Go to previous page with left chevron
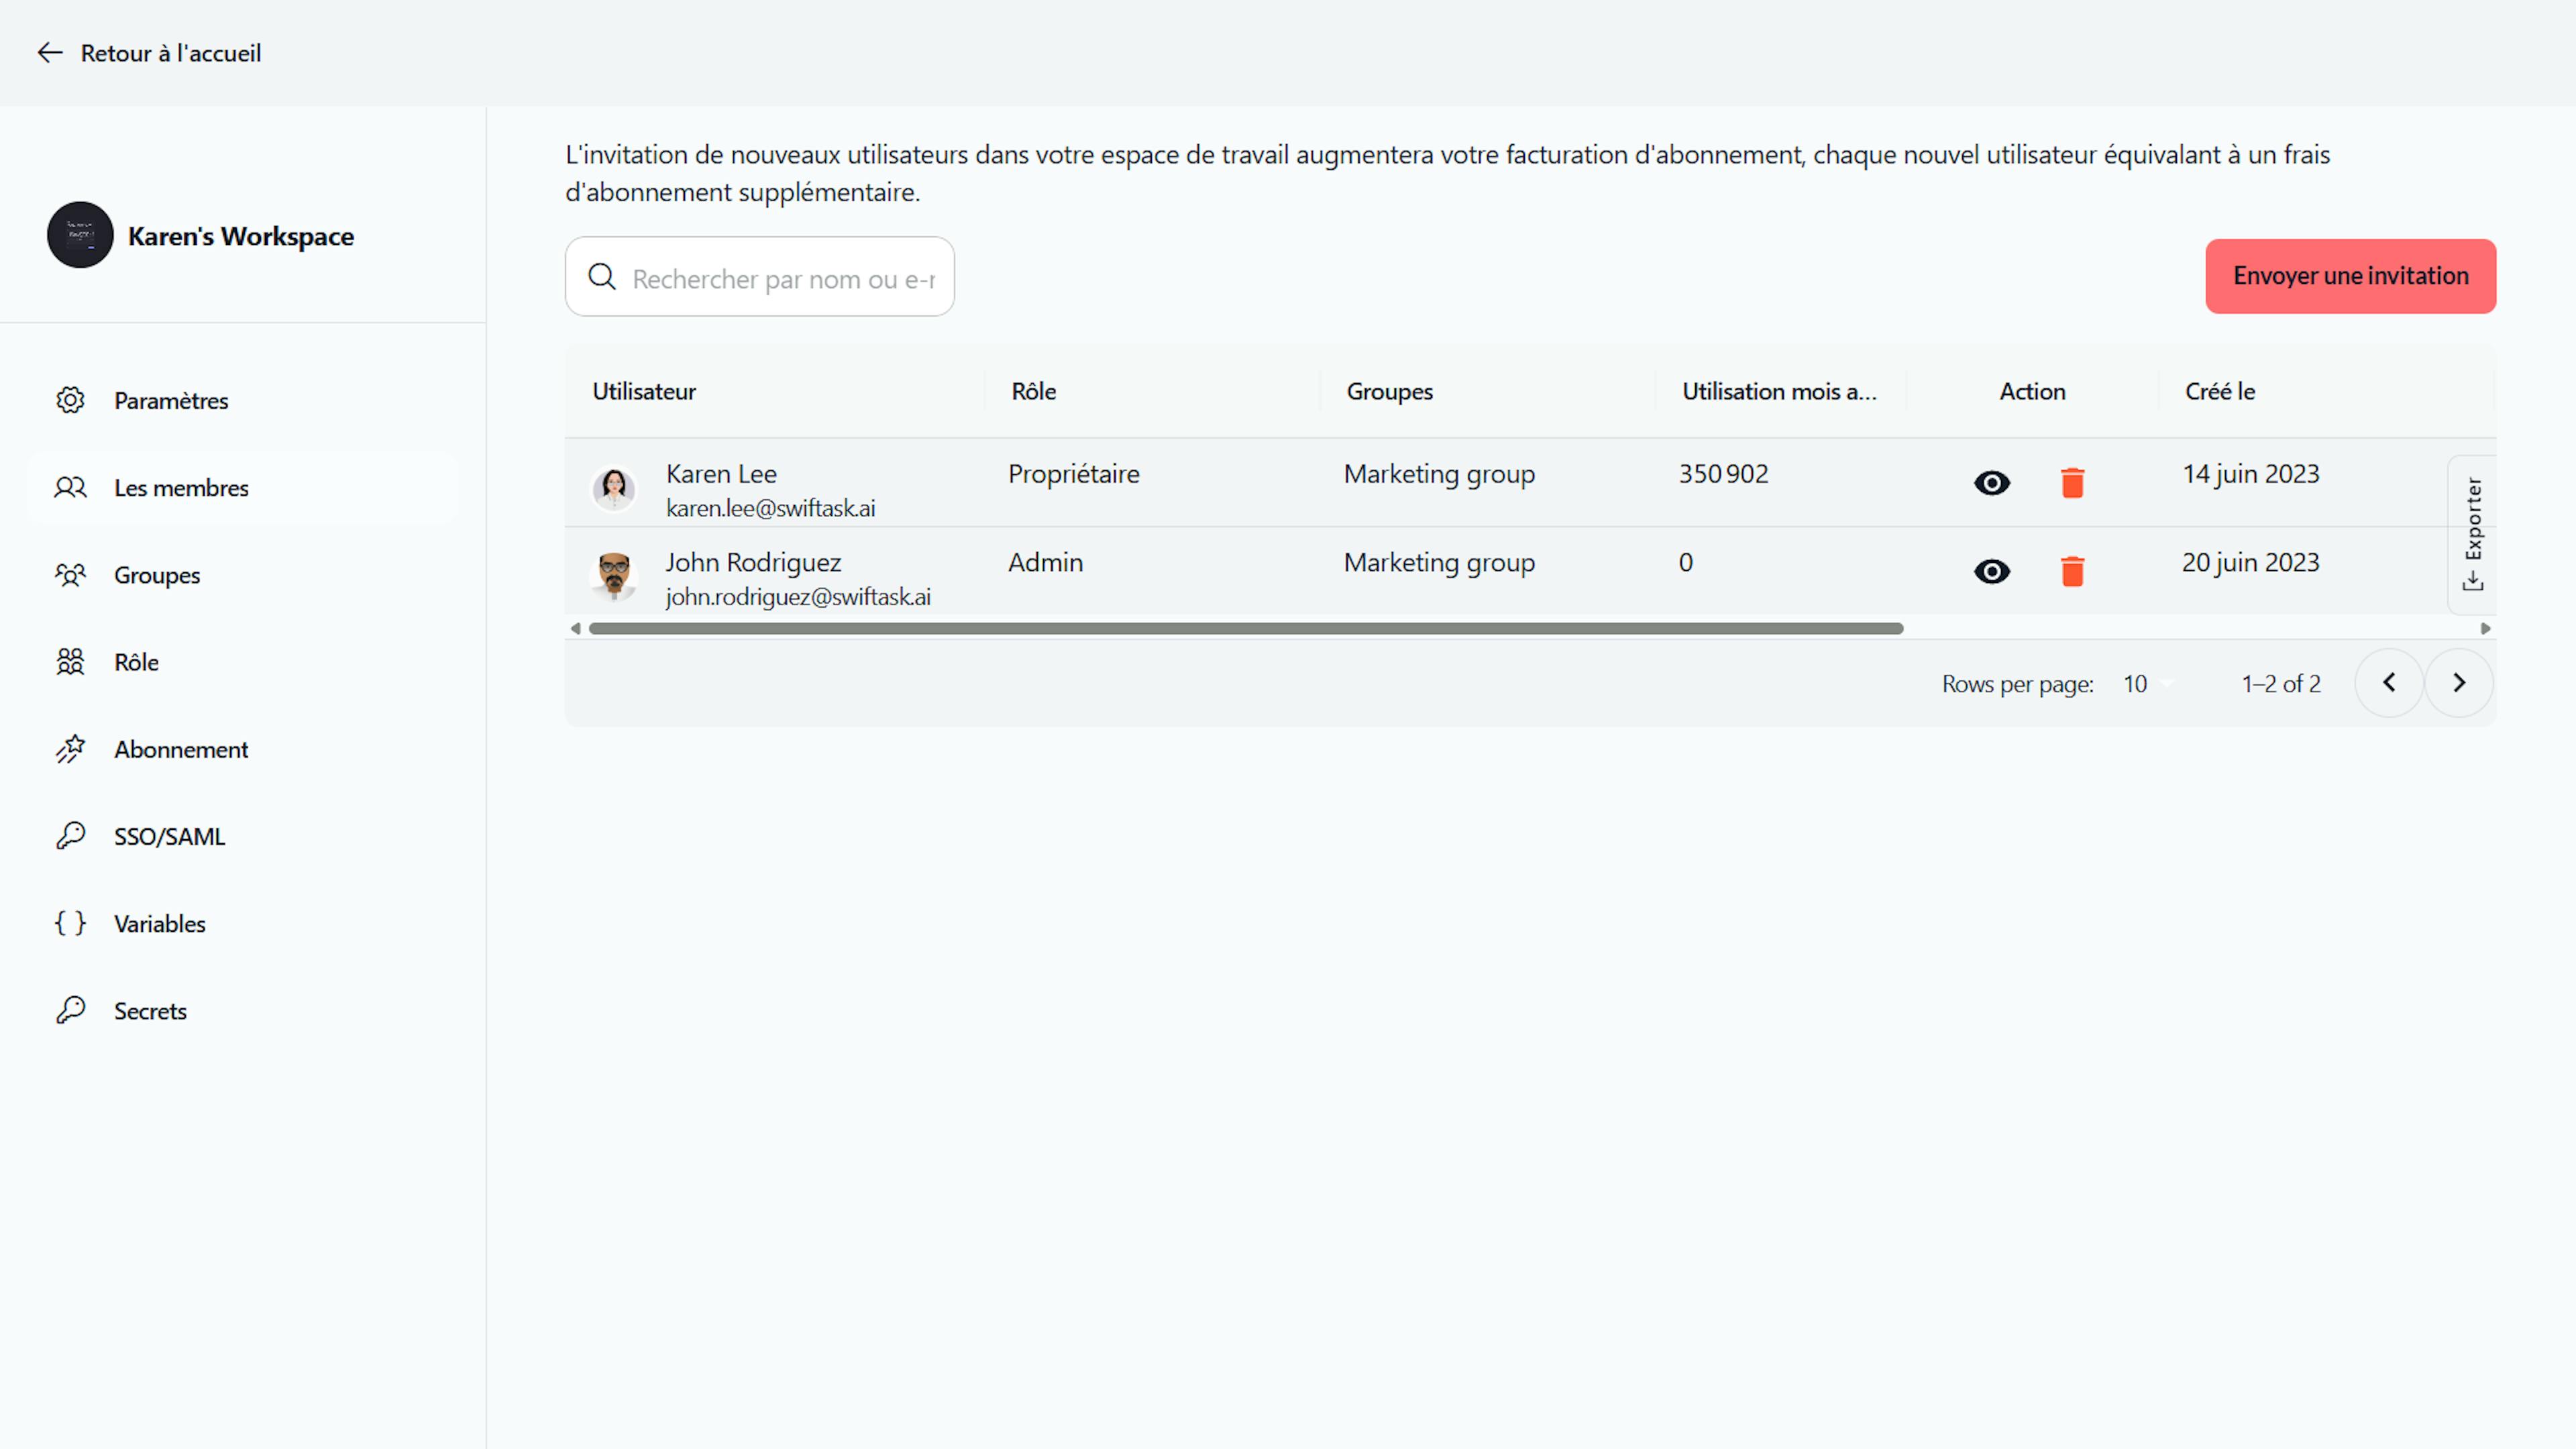This screenshot has width=2576, height=1449. point(2389,683)
